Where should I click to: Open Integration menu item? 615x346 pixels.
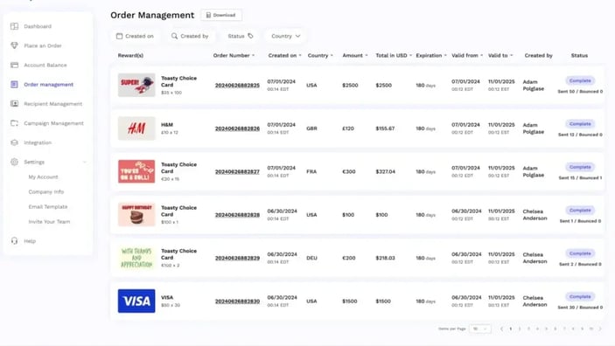pos(38,142)
